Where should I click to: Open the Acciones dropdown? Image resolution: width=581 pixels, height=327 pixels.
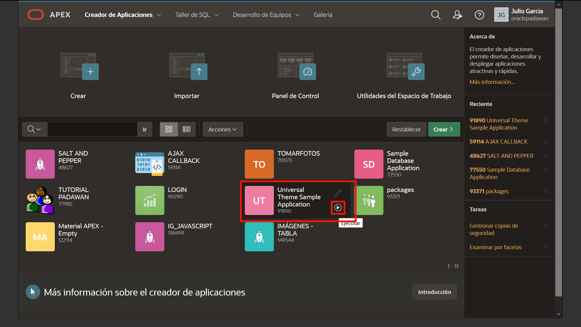coord(223,129)
